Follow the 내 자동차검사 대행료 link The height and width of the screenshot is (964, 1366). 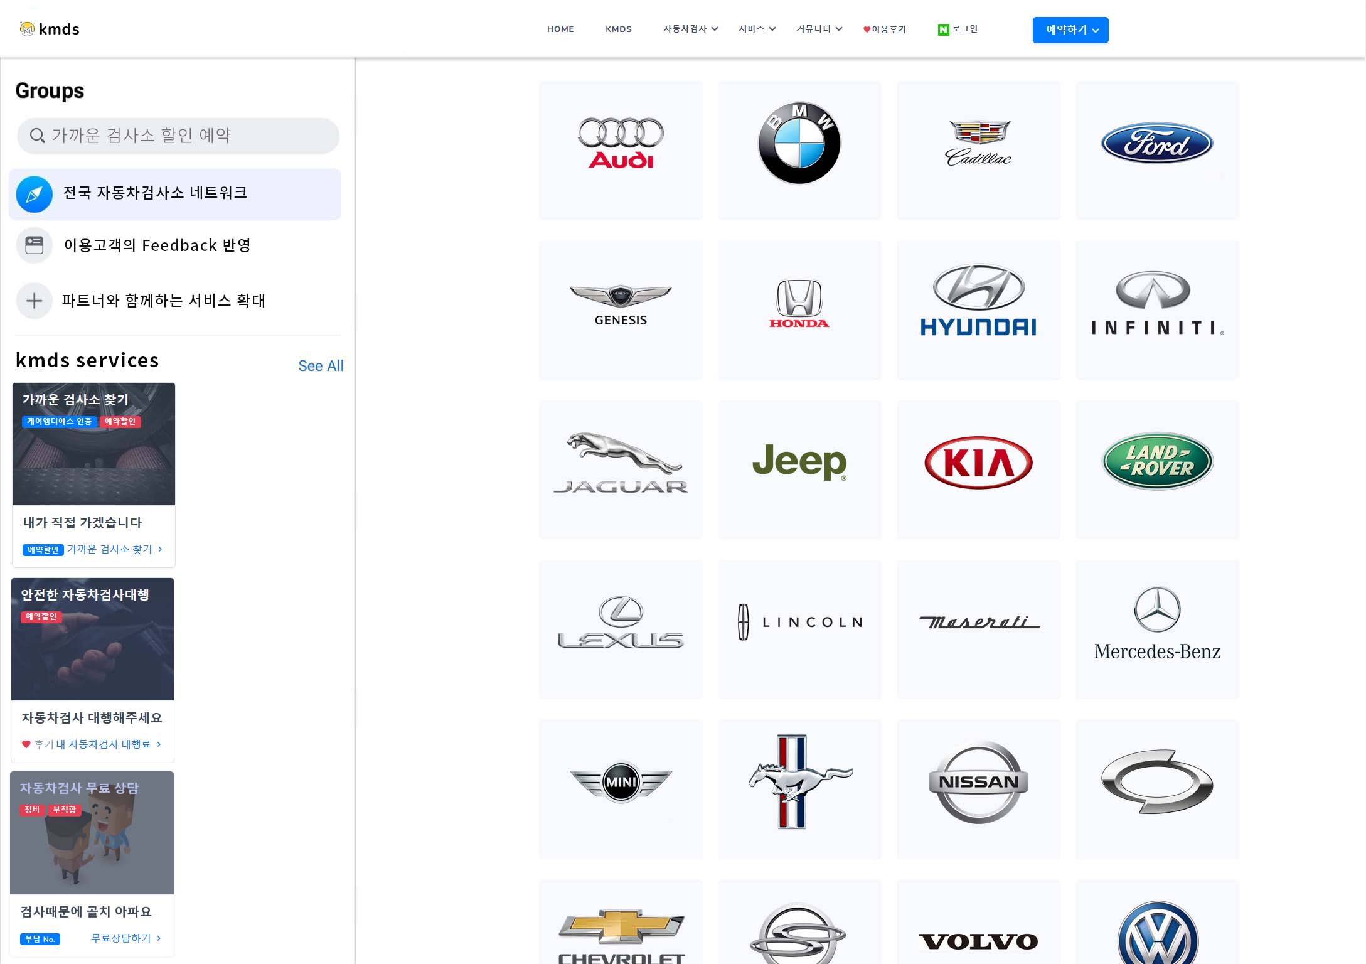[109, 744]
